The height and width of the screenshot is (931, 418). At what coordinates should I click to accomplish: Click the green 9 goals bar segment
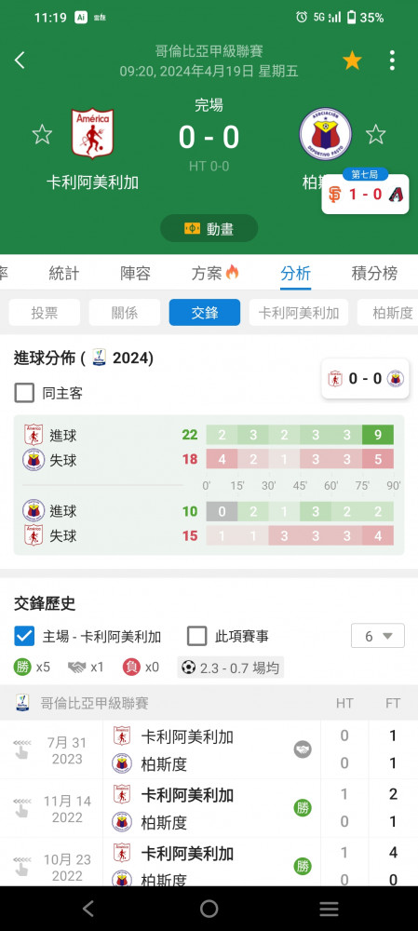[x=378, y=435]
